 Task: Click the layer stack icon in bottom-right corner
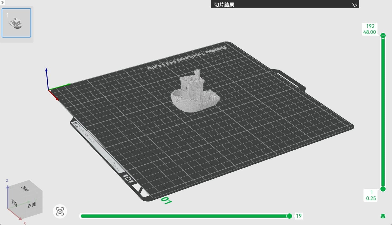[x=383, y=216]
